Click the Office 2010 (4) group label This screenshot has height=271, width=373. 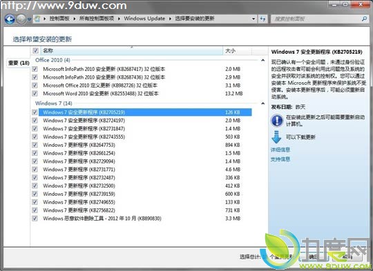click(52, 60)
